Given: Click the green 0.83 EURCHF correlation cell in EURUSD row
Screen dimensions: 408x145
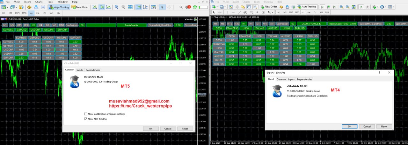Looking at the screenshot, I should (x=75, y=42).
